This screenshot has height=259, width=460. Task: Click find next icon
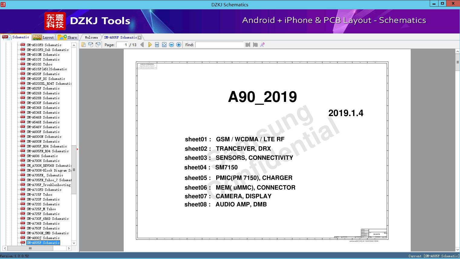[x=255, y=45]
